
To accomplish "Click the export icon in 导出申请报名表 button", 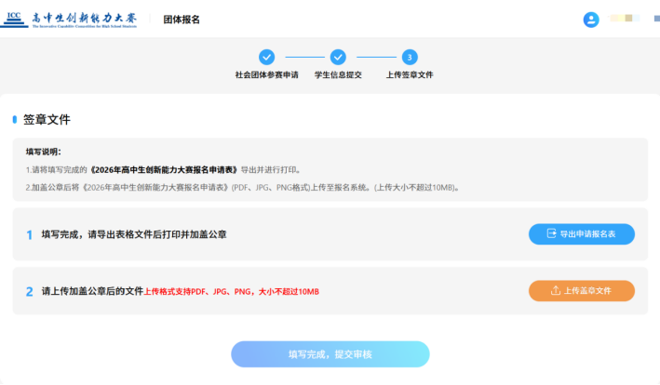I will click(551, 234).
